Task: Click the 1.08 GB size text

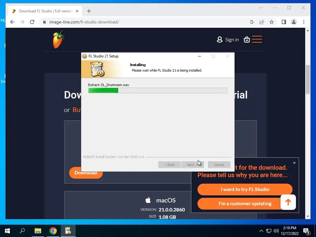Action: (167, 217)
